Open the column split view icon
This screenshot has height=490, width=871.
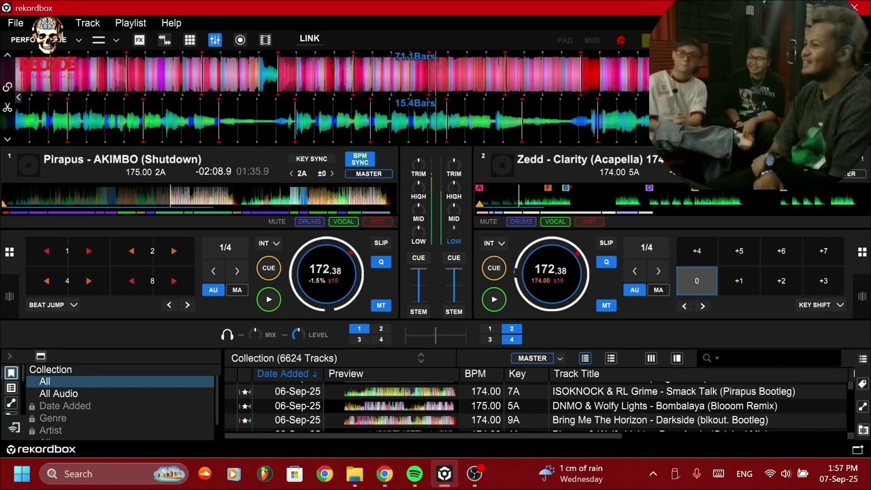(651, 359)
